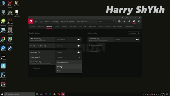Click AMD Radeon taskbar icon
Image resolution: width=170 pixels, height=96 pixels.
pos(63,94)
